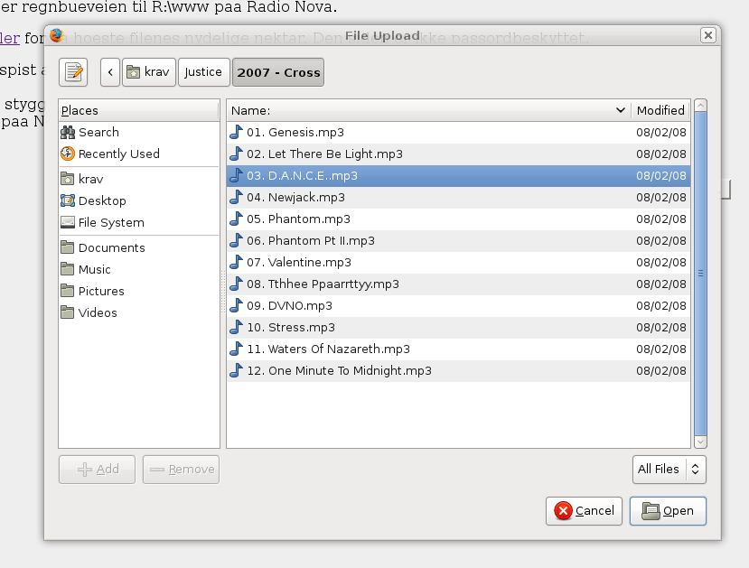Click the file list vertical scrollbar thumb
This screenshot has height=568, width=749.
point(701,274)
